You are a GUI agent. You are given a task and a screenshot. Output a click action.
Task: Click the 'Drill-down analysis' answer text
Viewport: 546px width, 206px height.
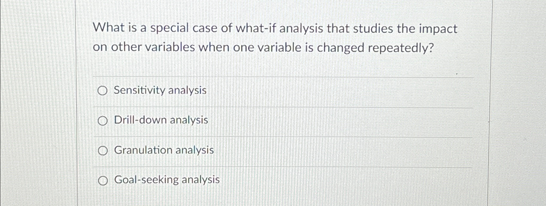pos(161,120)
